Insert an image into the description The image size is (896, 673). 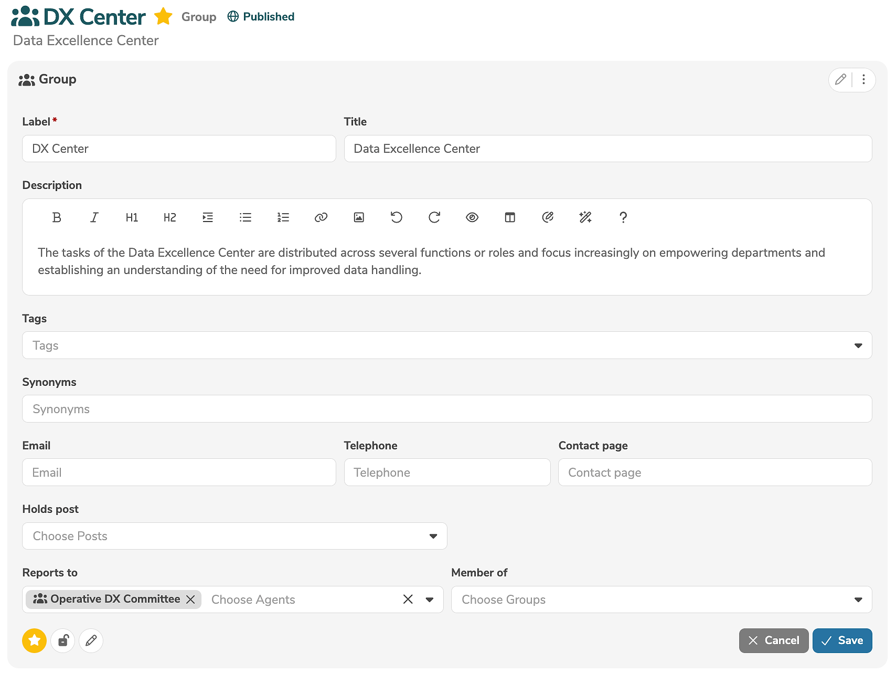click(359, 217)
